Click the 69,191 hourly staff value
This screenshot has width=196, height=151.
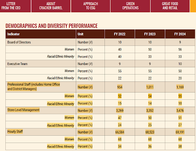tap(180, 132)
